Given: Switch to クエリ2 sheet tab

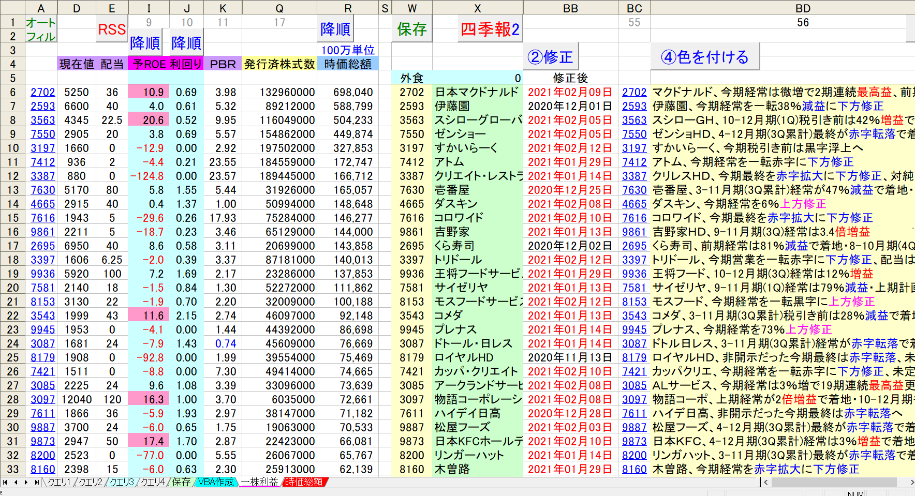Looking at the screenshot, I should pyautogui.click(x=91, y=482).
